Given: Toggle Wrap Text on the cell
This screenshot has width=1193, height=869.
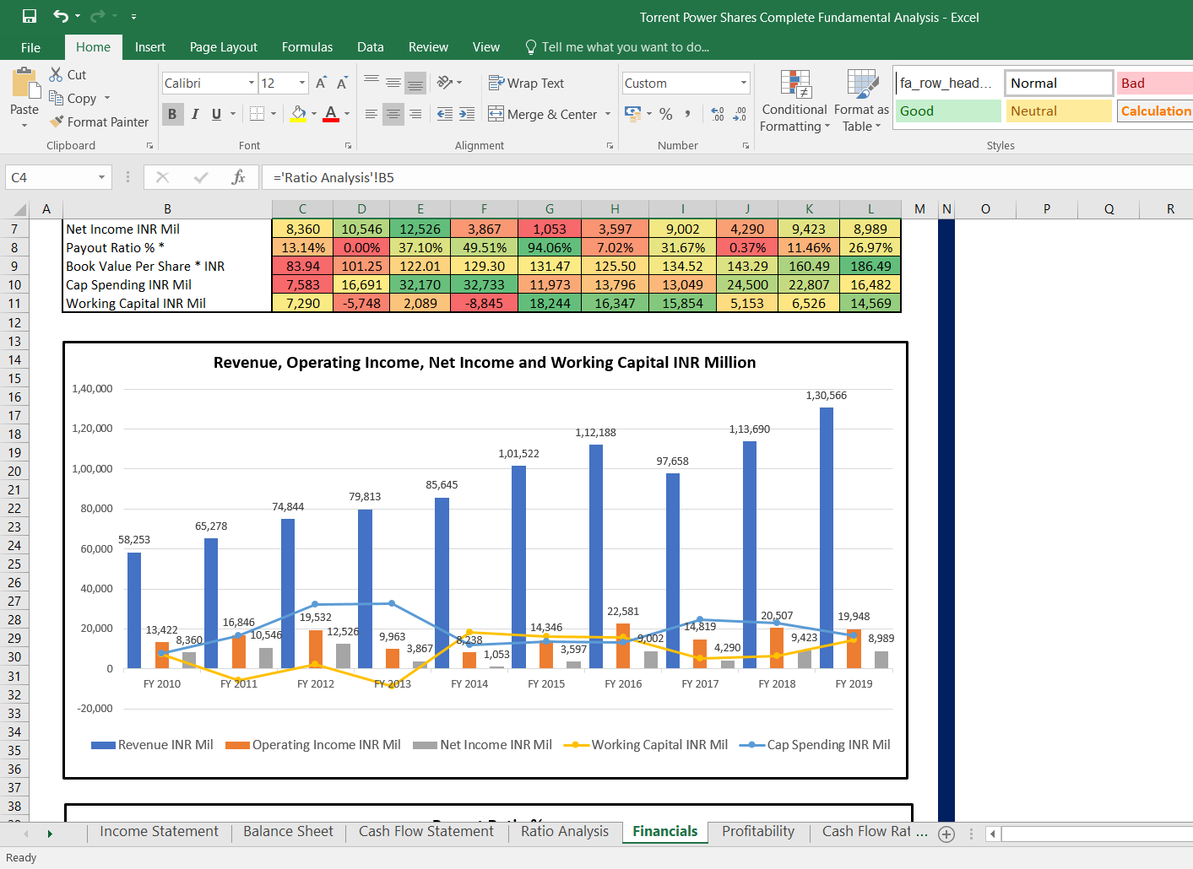Looking at the screenshot, I should tap(526, 83).
